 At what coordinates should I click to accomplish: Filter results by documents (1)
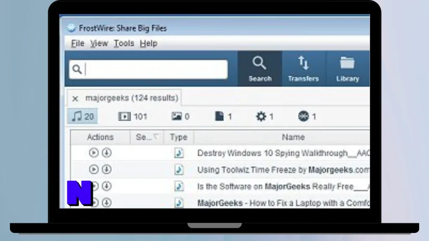coord(223,116)
